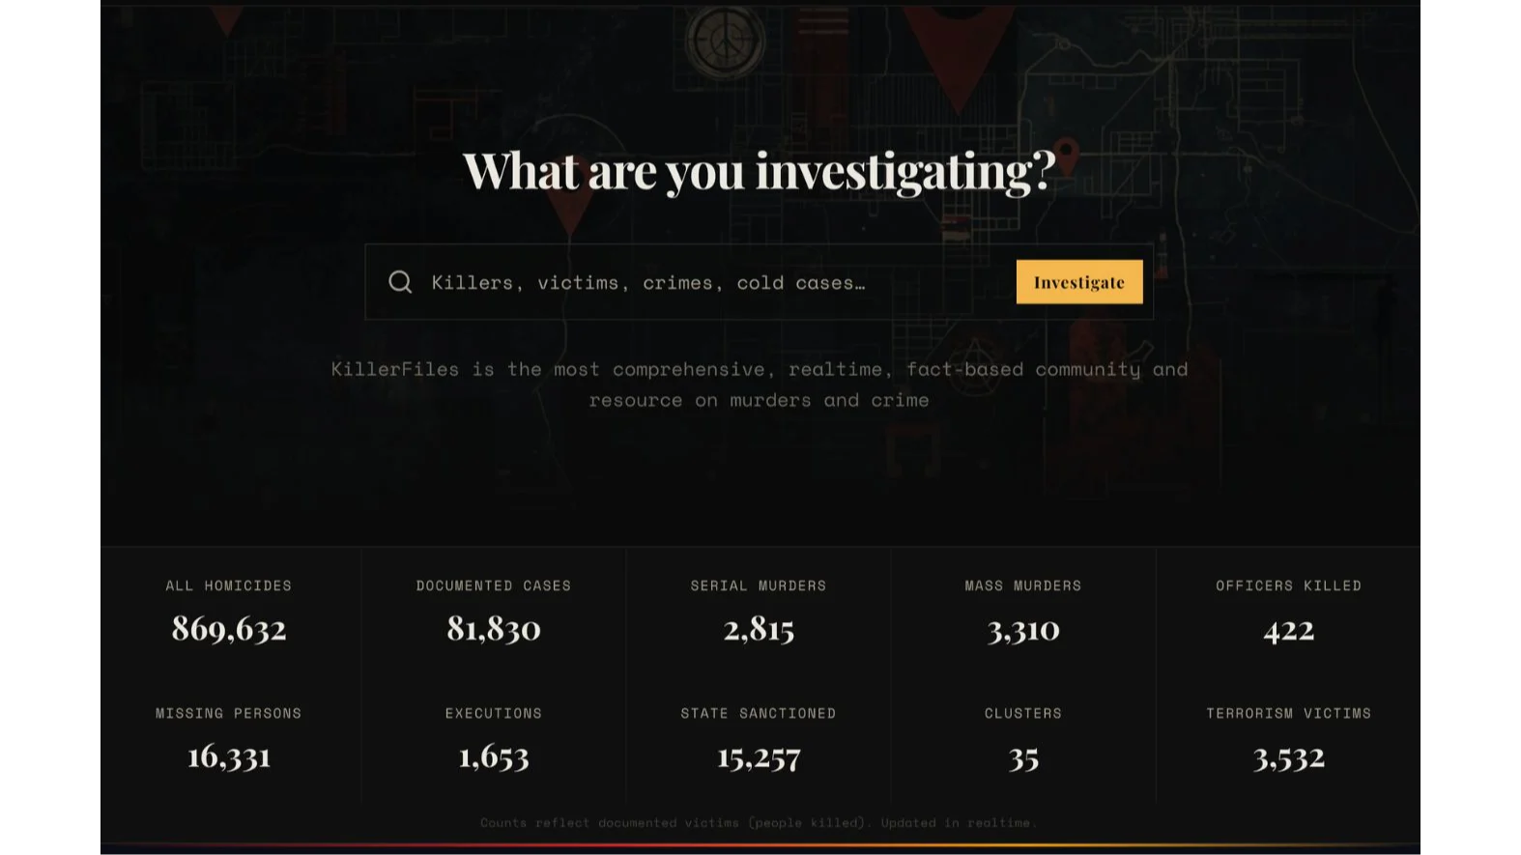The height and width of the screenshot is (855, 1521).
Task: Open the Terrorism Victims count
Action: point(1288,740)
